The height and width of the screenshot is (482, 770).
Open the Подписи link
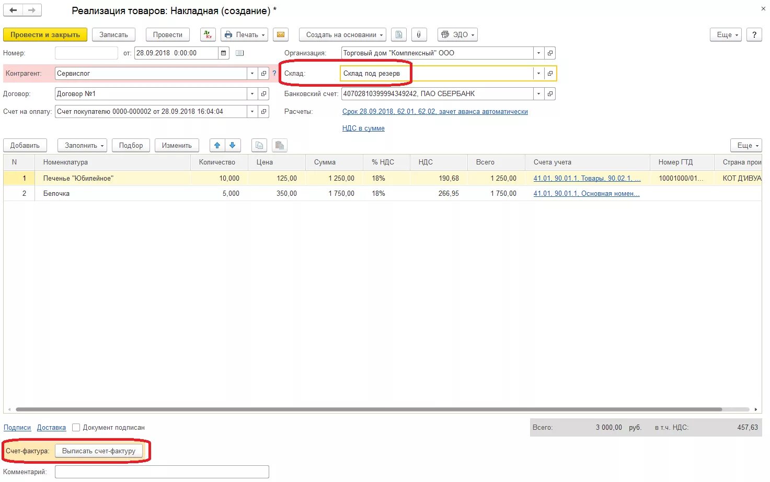coord(17,428)
